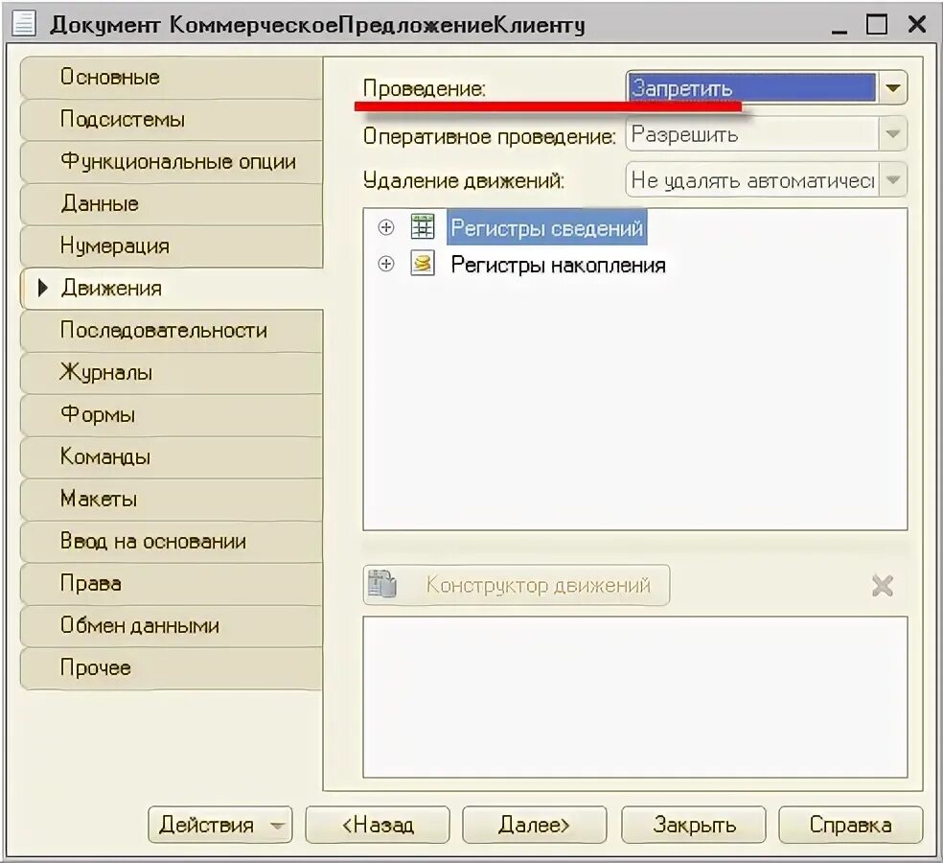Screen dimensions: 943x863
Task: Switch to the Основные tab
Action: tap(172, 78)
